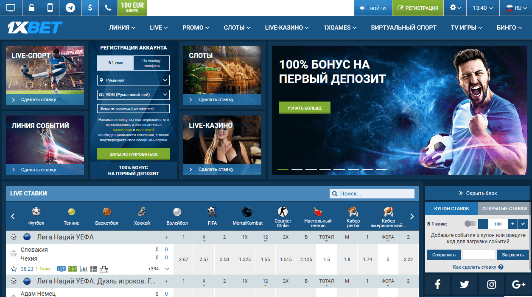Viewport: 532px width, 297px height.
Task: Click the Загрузить coupon button
Action: pos(513,255)
